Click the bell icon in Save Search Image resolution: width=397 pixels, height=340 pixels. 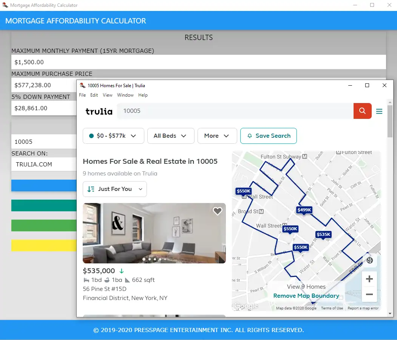[x=250, y=136]
